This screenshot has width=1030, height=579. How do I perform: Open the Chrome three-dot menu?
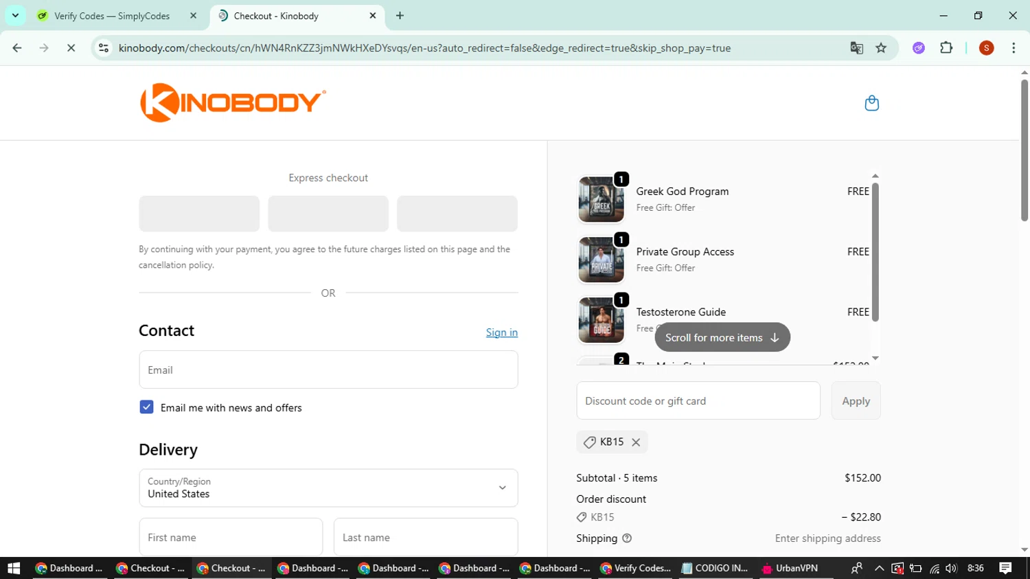1014,48
